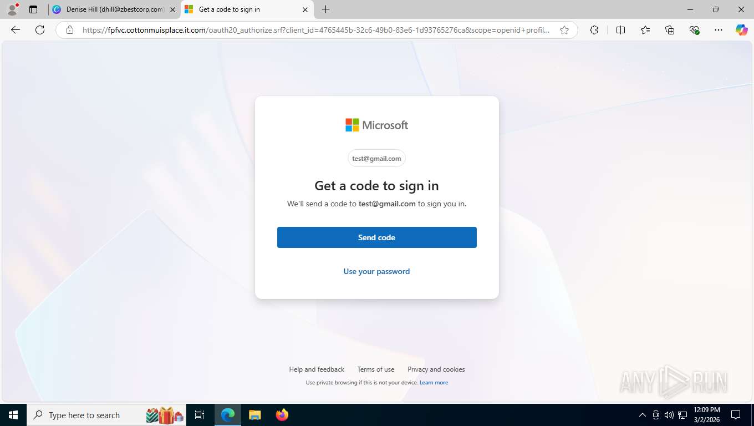This screenshot has width=754, height=426.
Task: Open the notification center icon
Action: (x=736, y=415)
